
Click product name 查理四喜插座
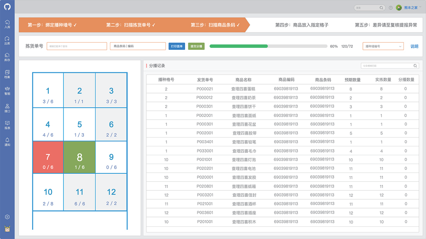[244, 213]
